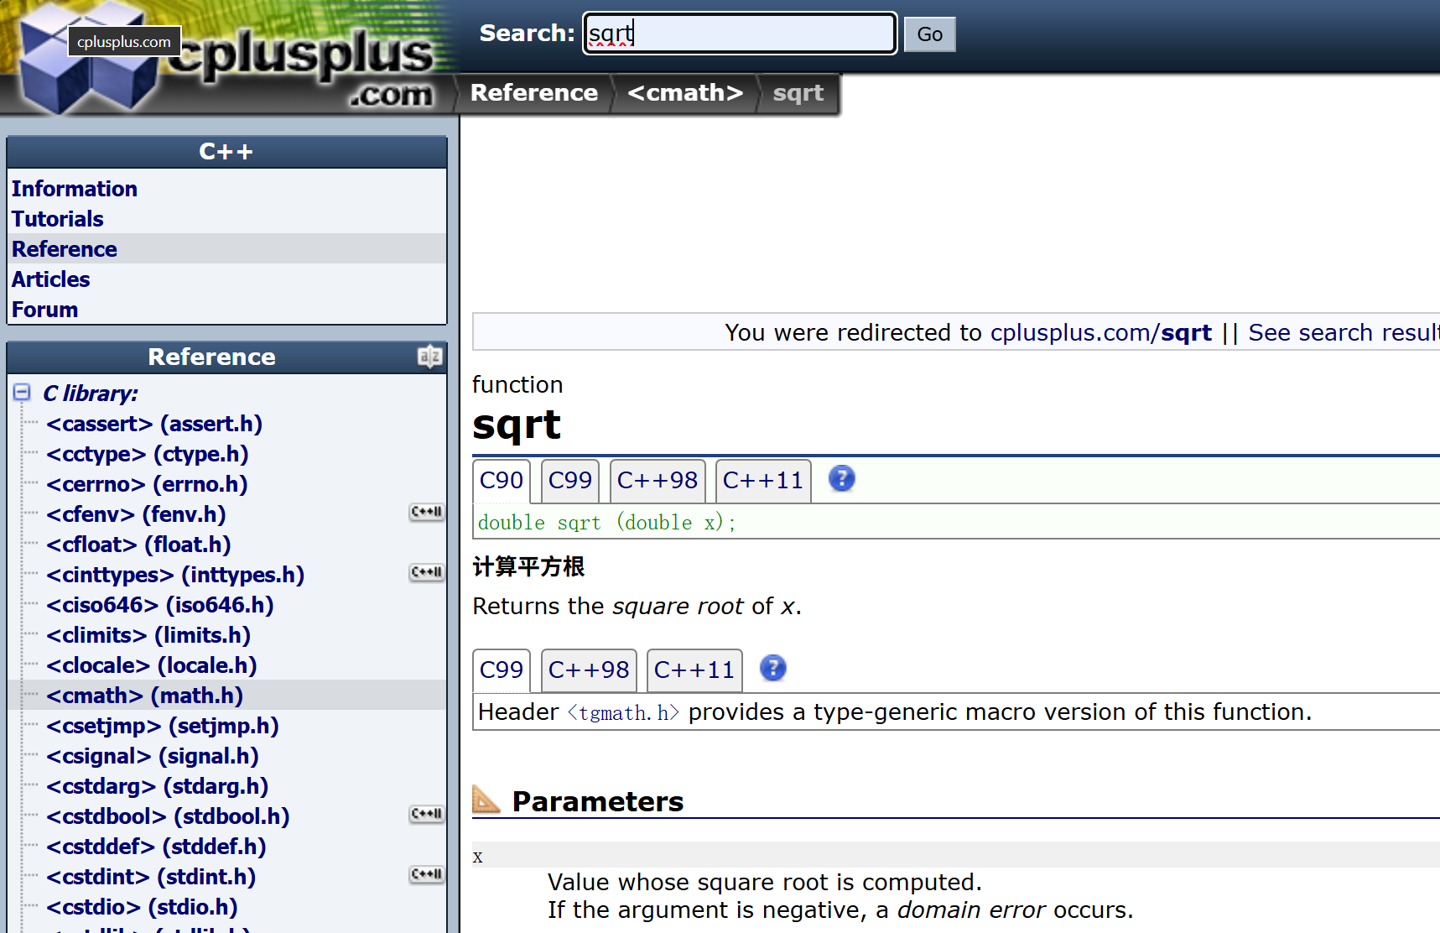1440x933 pixels.
Task: Open <cmath> (math.h) in the tree
Action: [x=145, y=696]
